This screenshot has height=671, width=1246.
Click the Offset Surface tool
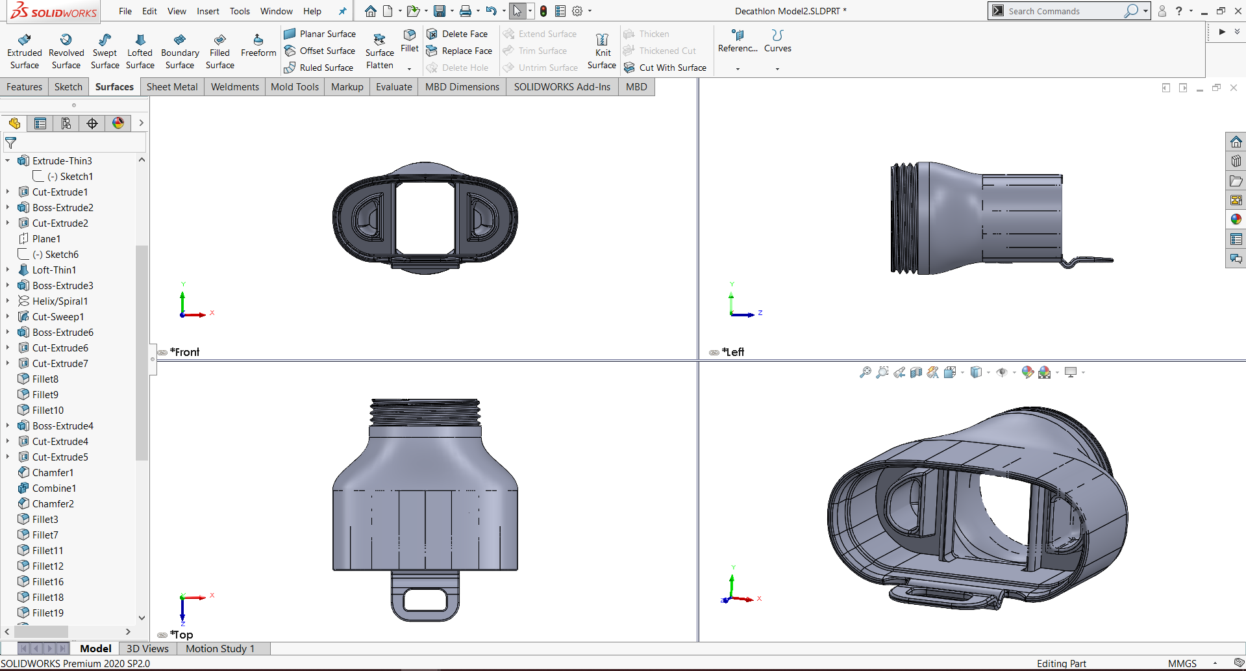point(320,51)
